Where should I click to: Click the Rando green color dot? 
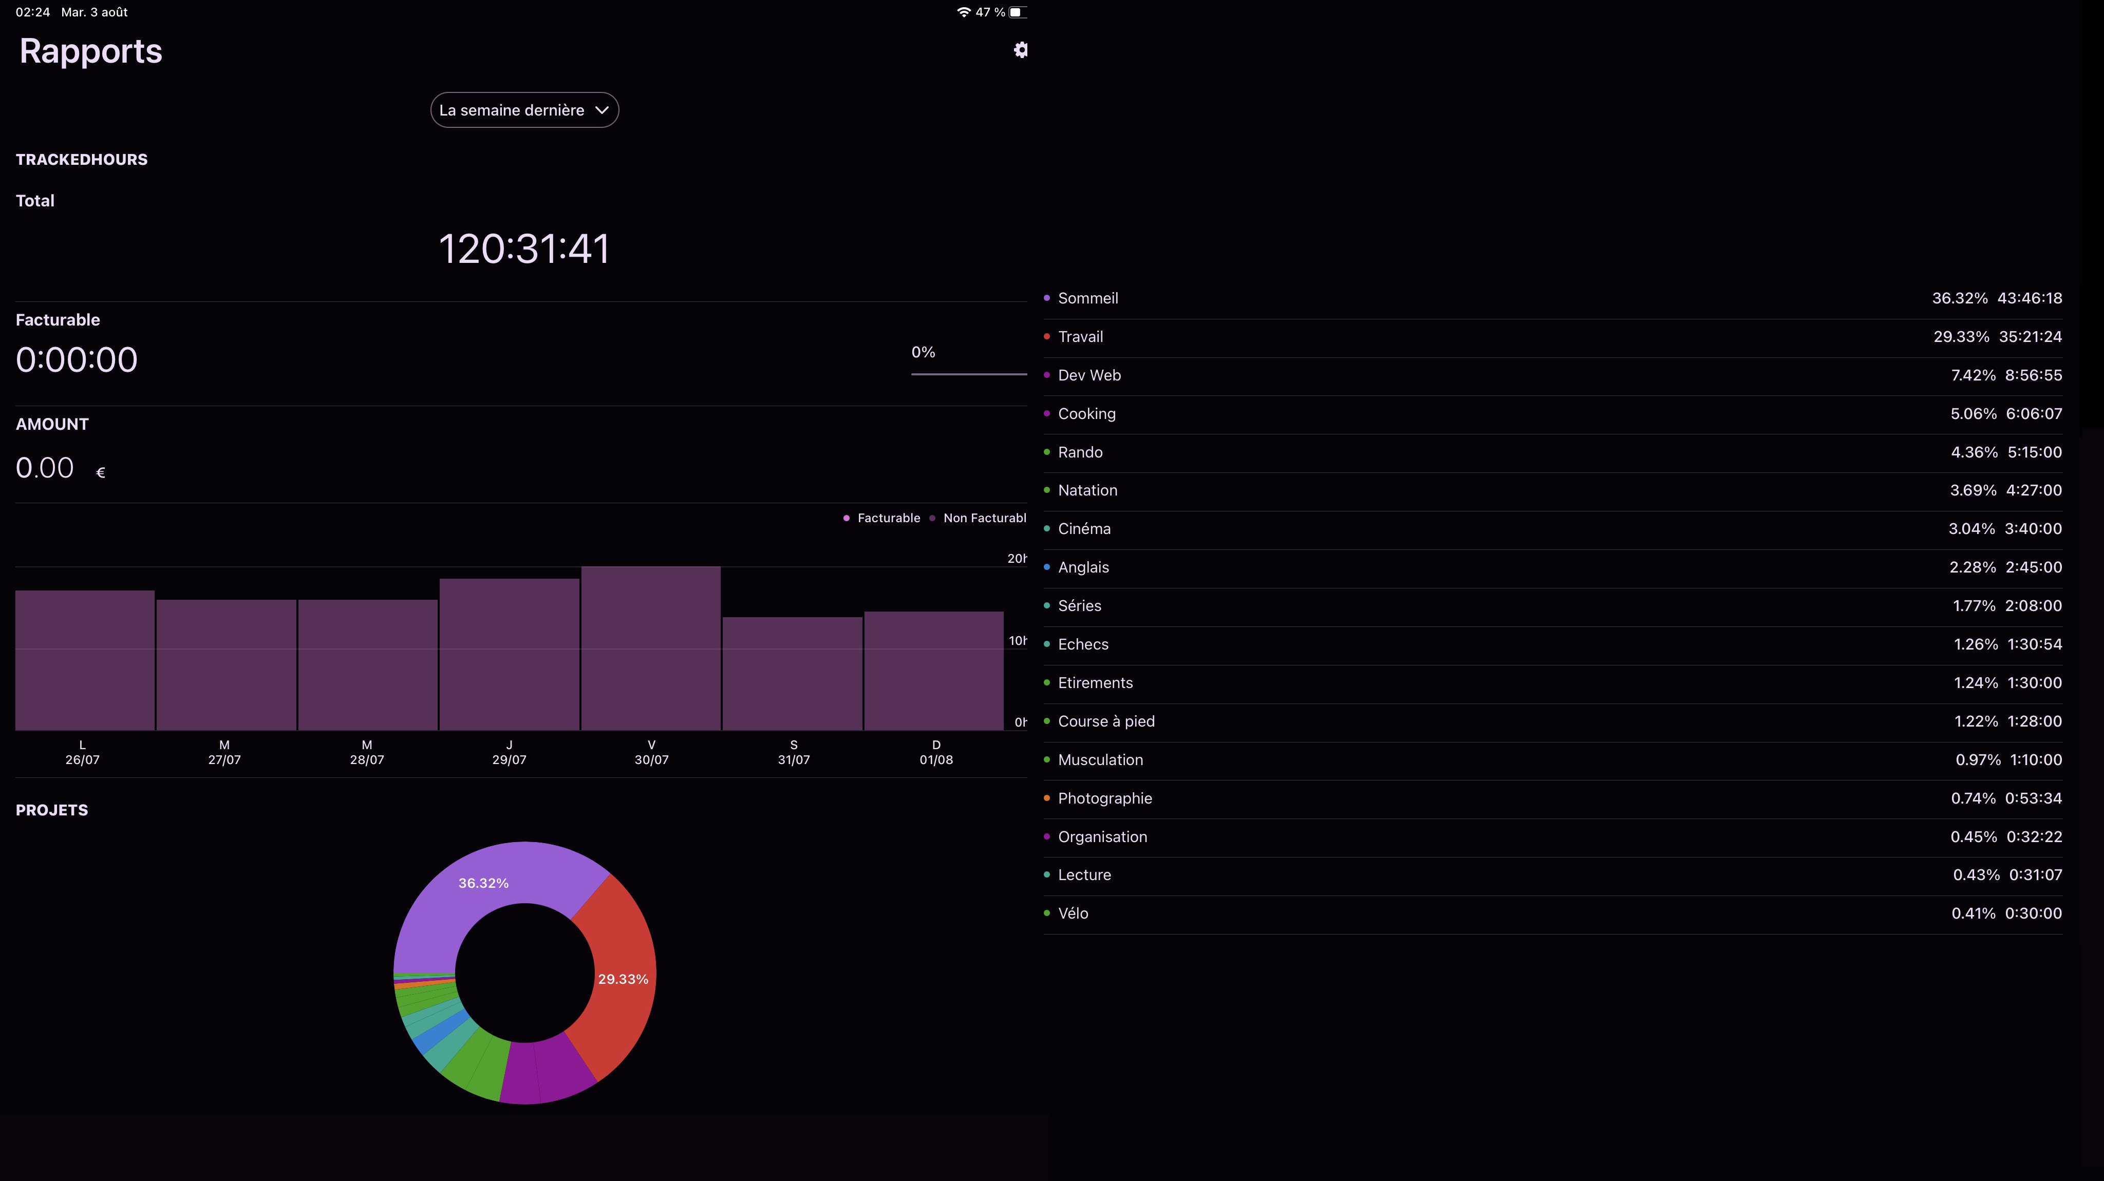(1046, 452)
